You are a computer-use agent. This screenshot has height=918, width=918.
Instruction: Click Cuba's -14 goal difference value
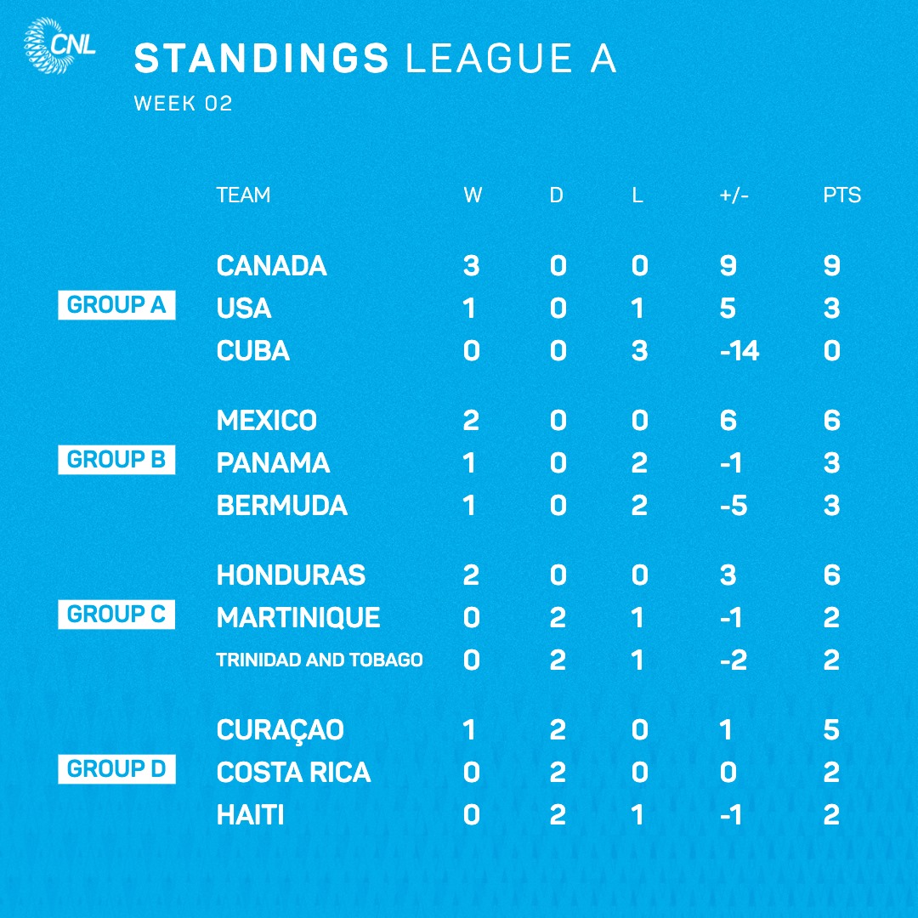tap(739, 351)
